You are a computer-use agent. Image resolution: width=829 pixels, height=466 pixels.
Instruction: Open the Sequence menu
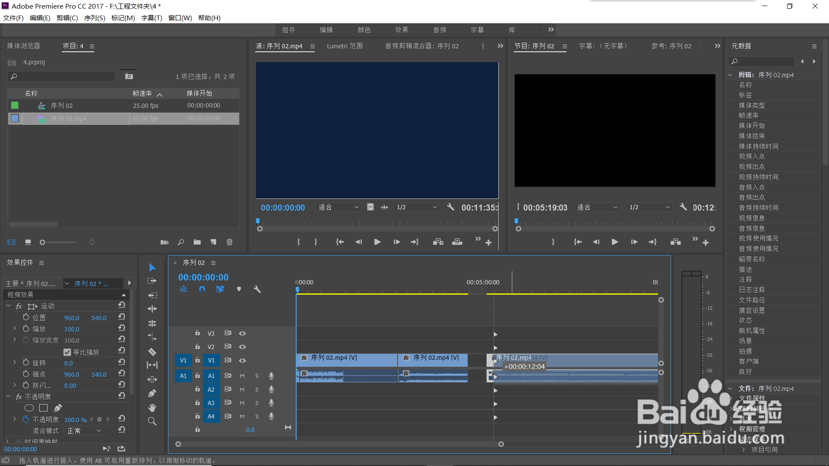(x=95, y=18)
